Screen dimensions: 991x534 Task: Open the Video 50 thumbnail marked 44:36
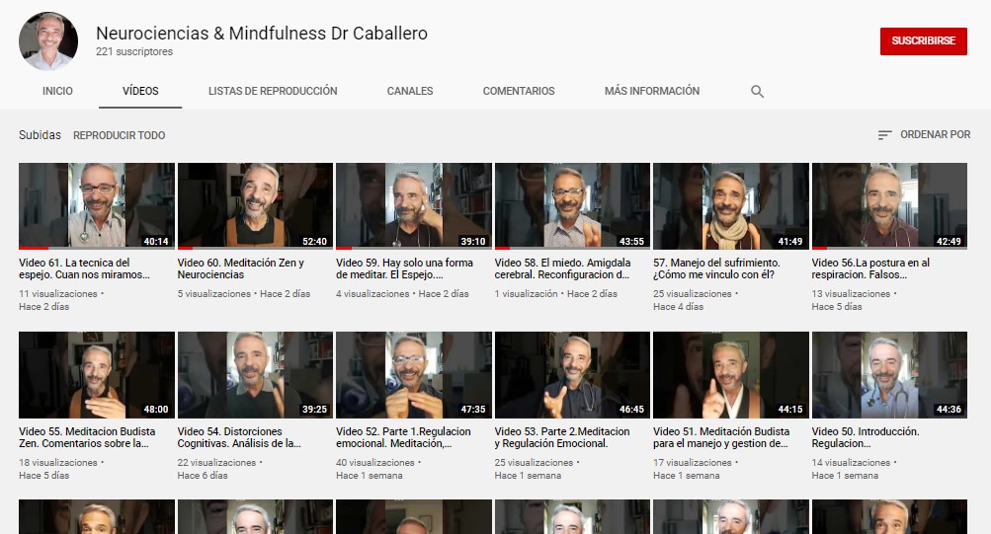[890, 375]
